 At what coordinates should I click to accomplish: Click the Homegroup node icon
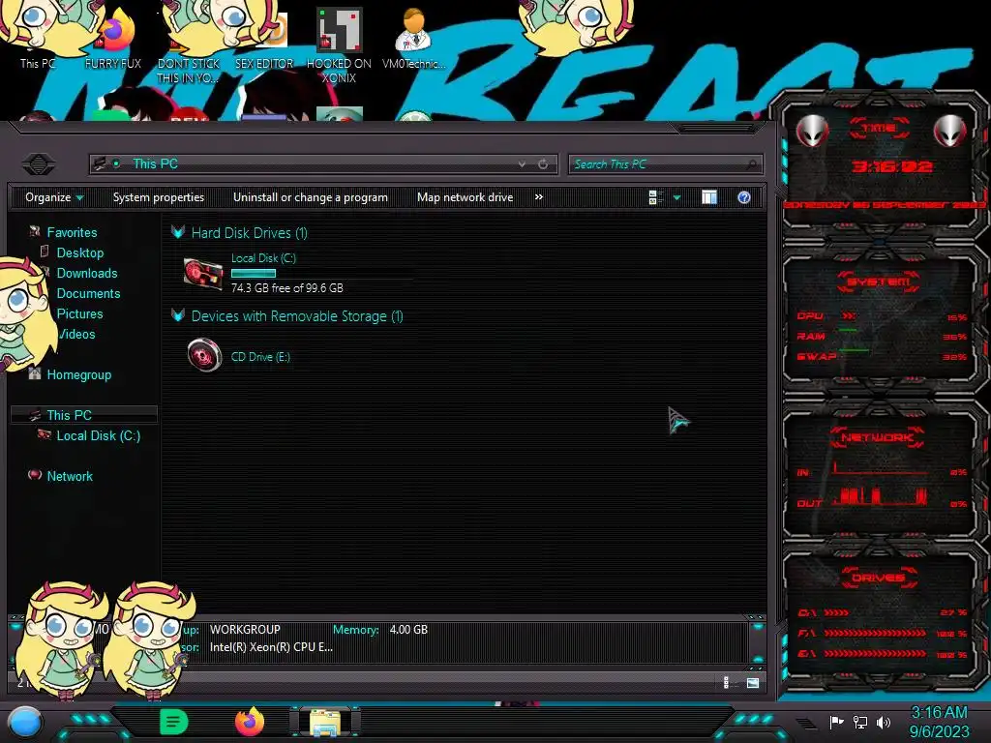[35, 373]
